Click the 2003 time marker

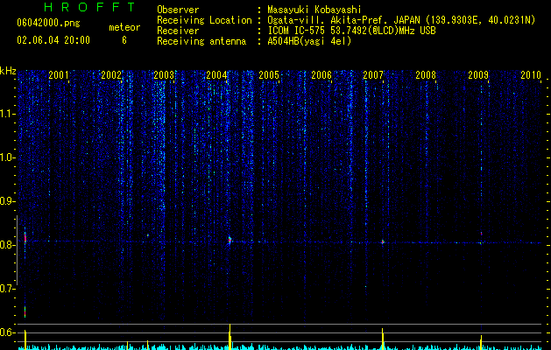pyautogui.click(x=164, y=74)
